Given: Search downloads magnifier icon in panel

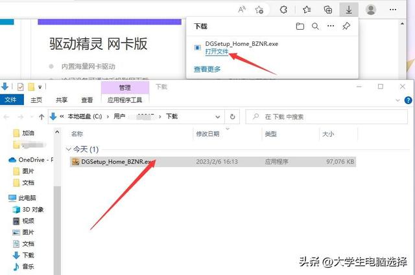Looking at the screenshot, I should point(315,26).
